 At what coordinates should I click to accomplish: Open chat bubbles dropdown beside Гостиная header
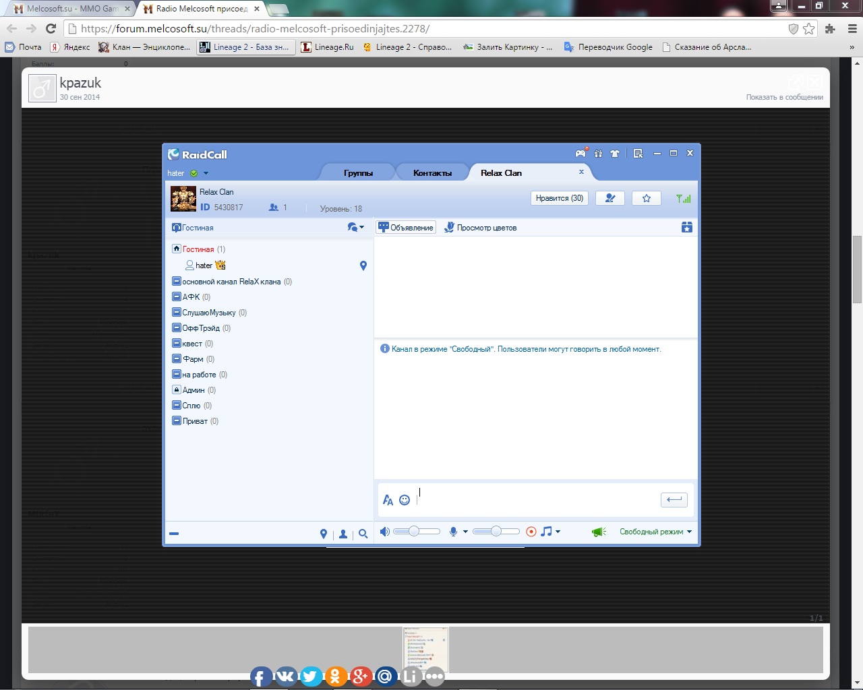coord(356,227)
